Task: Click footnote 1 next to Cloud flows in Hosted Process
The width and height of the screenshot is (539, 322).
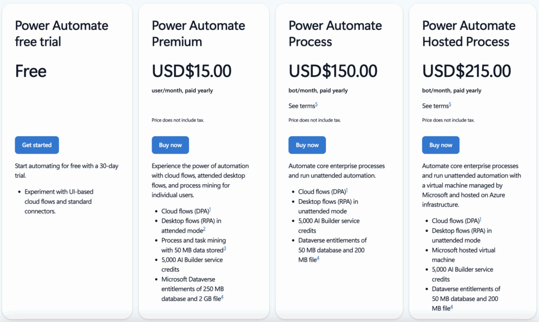Action: tap(481, 219)
